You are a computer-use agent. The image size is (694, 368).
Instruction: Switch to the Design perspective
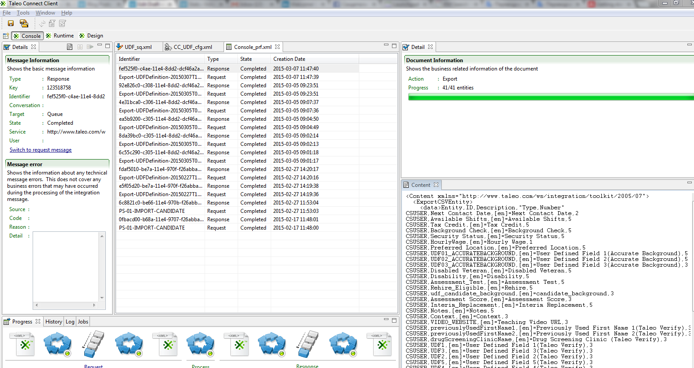coord(91,36)
